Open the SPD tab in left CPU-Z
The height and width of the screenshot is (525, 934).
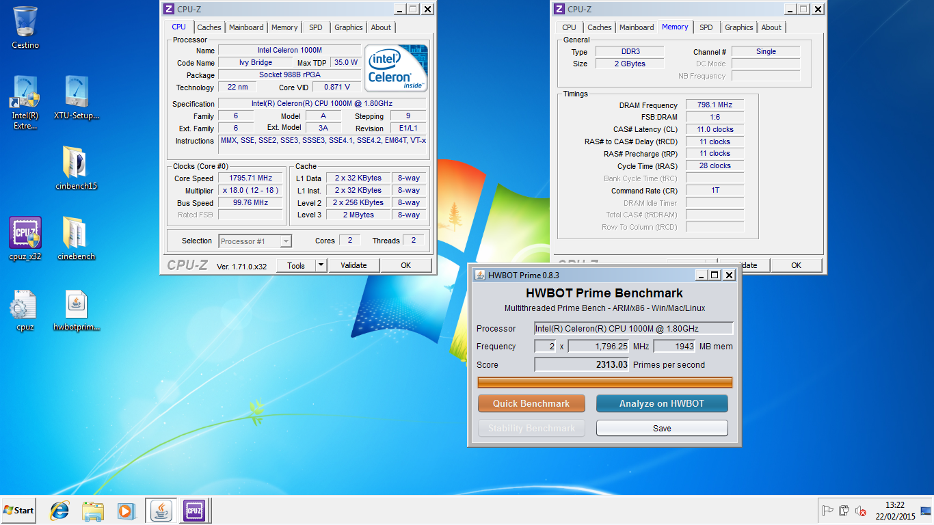[316, 27]
